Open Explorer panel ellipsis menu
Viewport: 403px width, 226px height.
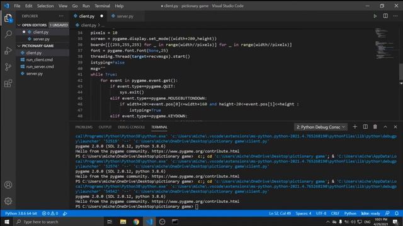coord(61,16)
